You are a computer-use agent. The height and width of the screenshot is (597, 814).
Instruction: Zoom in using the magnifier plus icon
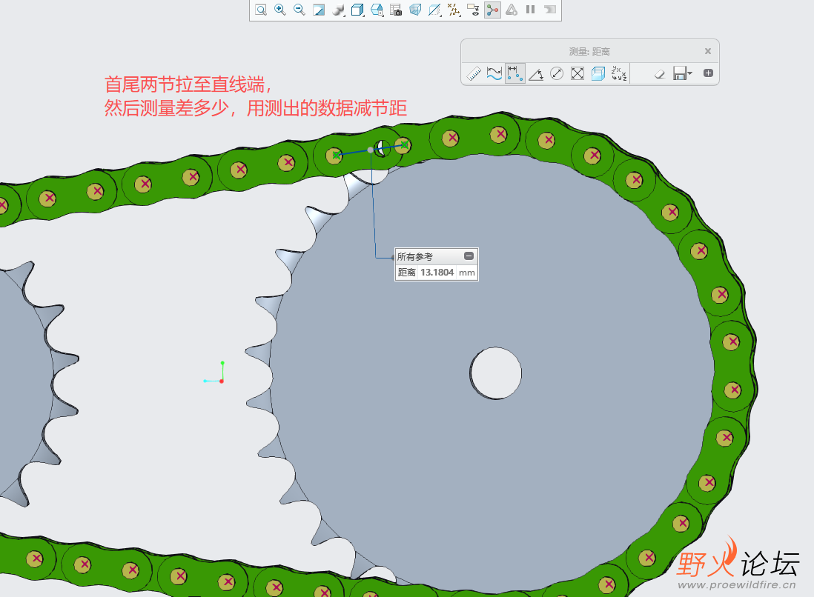coord(280,10)
